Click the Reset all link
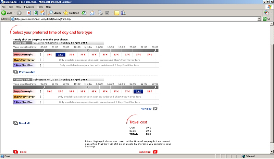This screenshot has height=159, width=274. tap(24, 123)
